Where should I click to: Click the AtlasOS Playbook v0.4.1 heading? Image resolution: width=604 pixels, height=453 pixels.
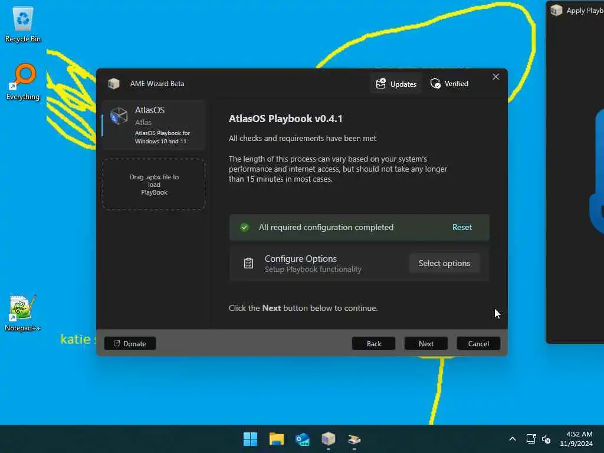coord(285,119)
